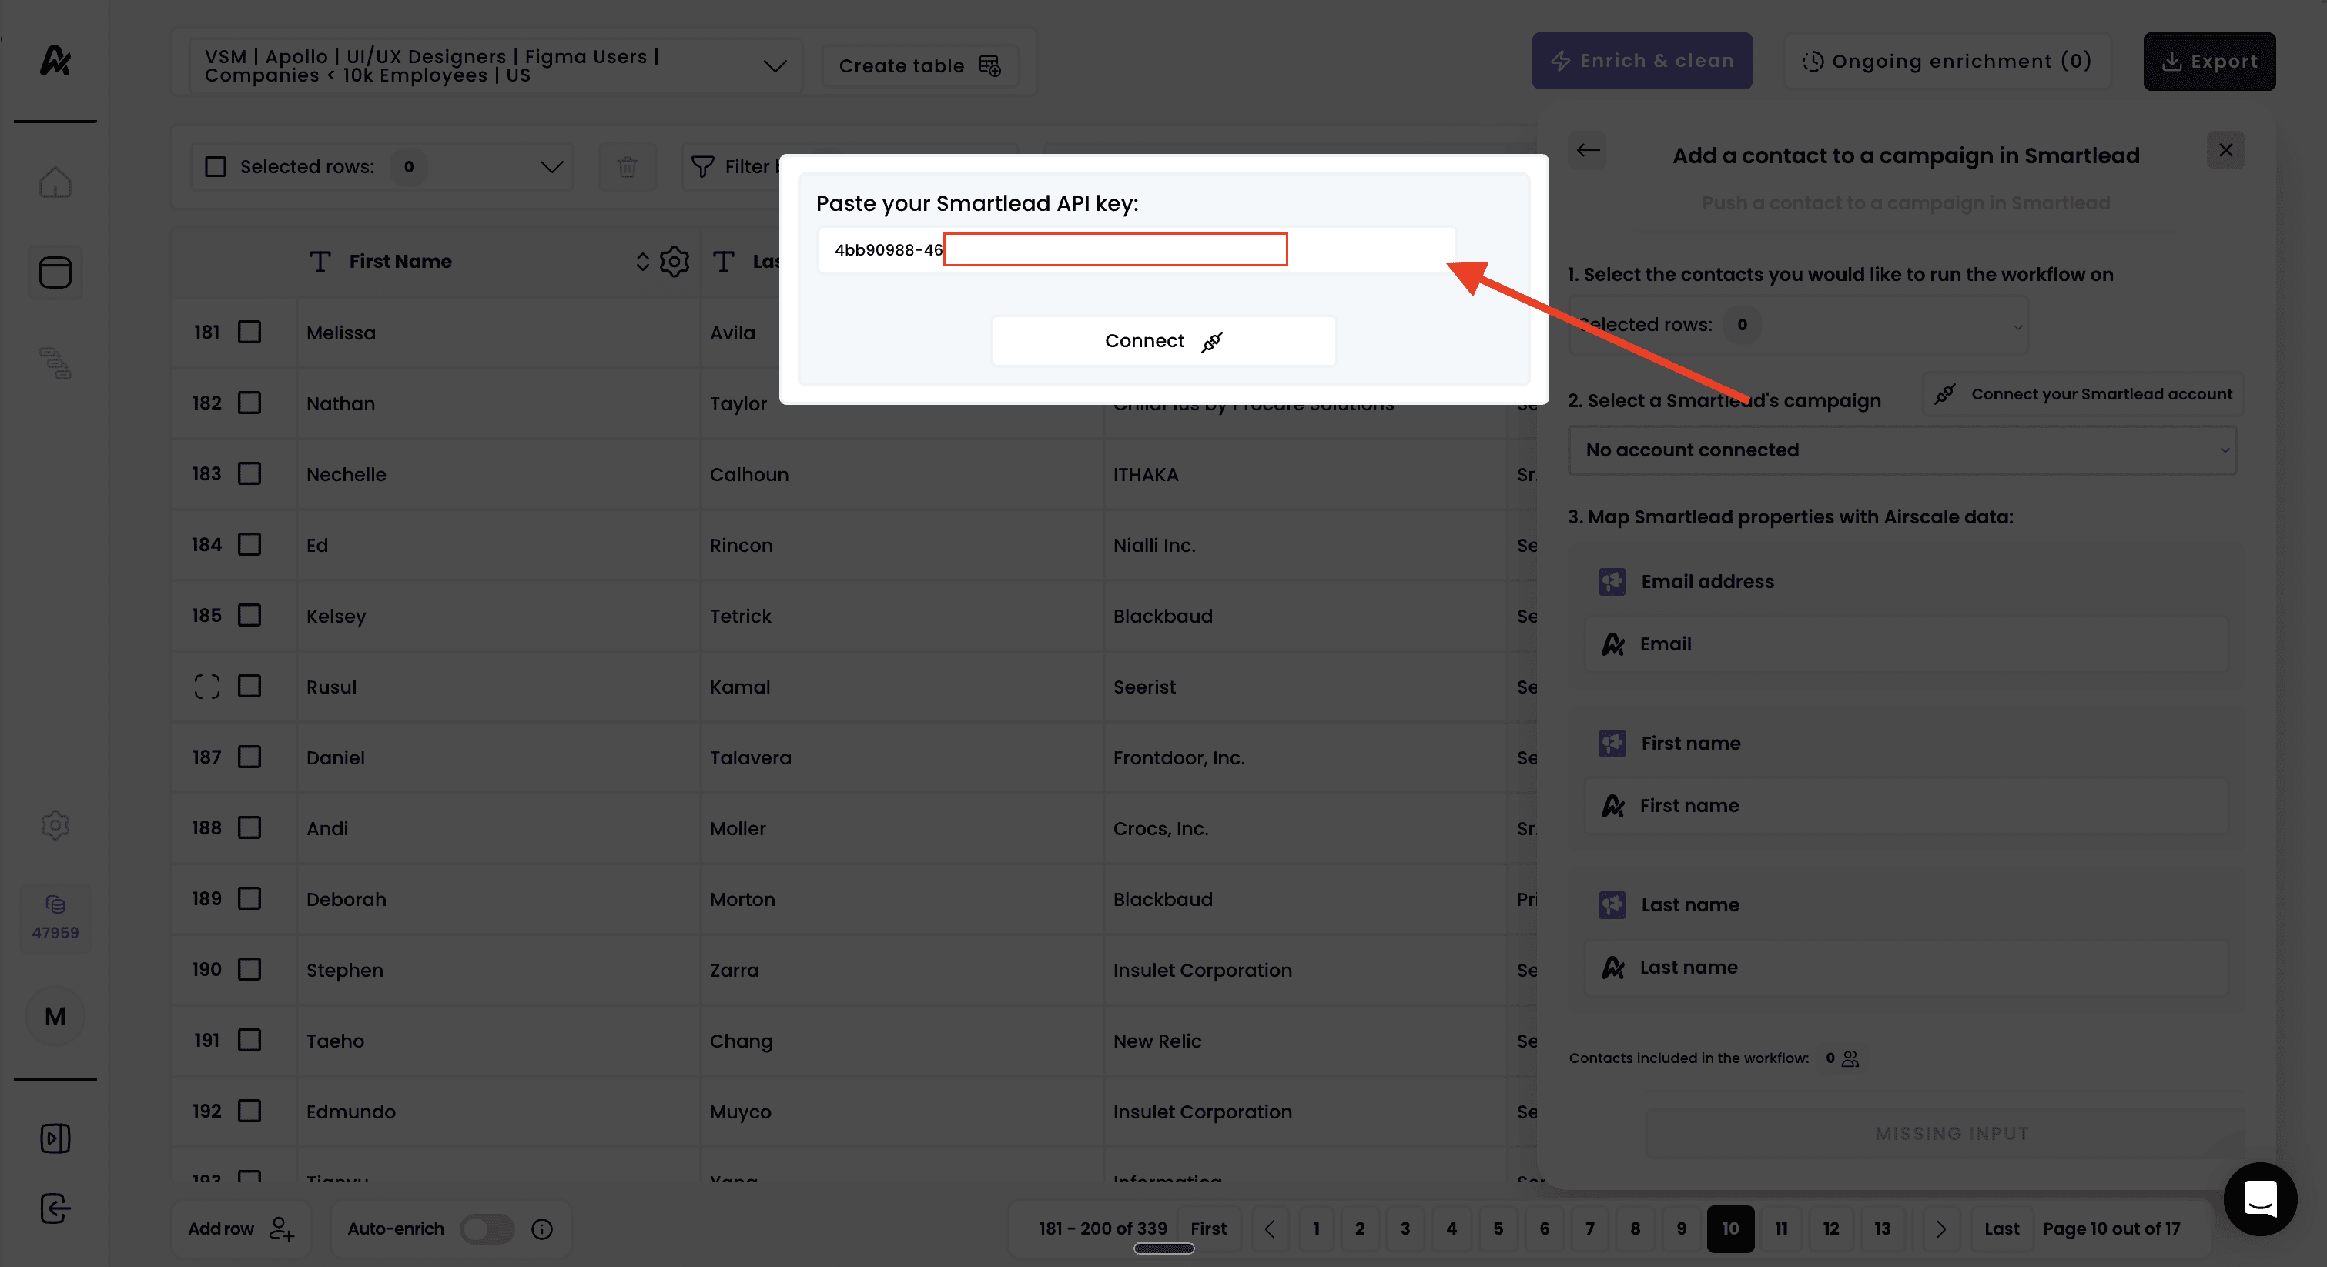The image size is (2327, 1267).
Task: Click the logout icon in sidebar
Action: pyautogui.click(x=55, y=1208)
